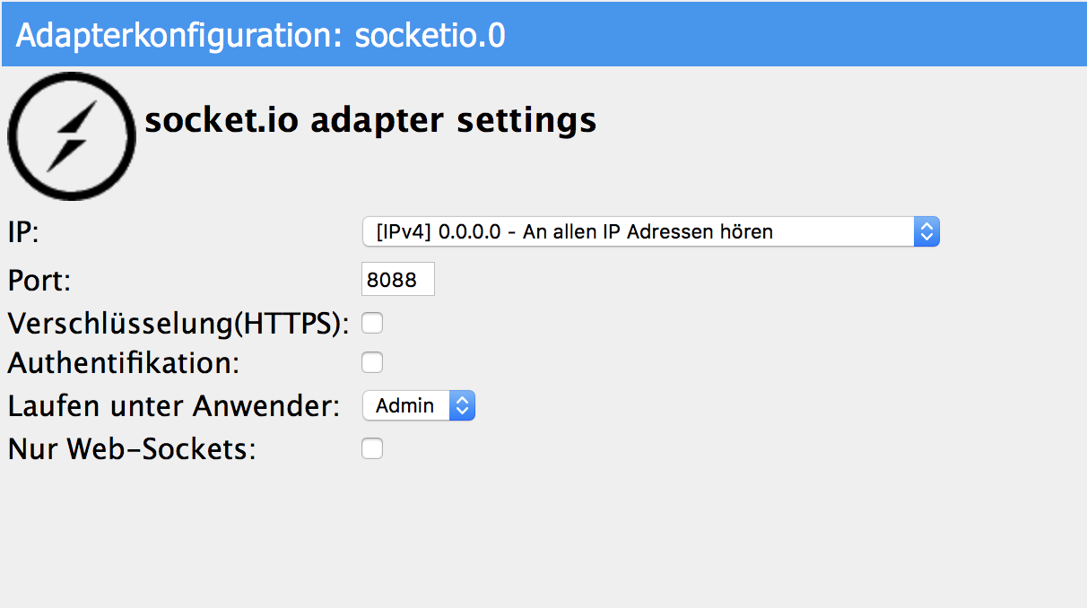Enable the Verschlüsselung(HTTPS) checkbox
The image size is (1087, 608).
372,323
